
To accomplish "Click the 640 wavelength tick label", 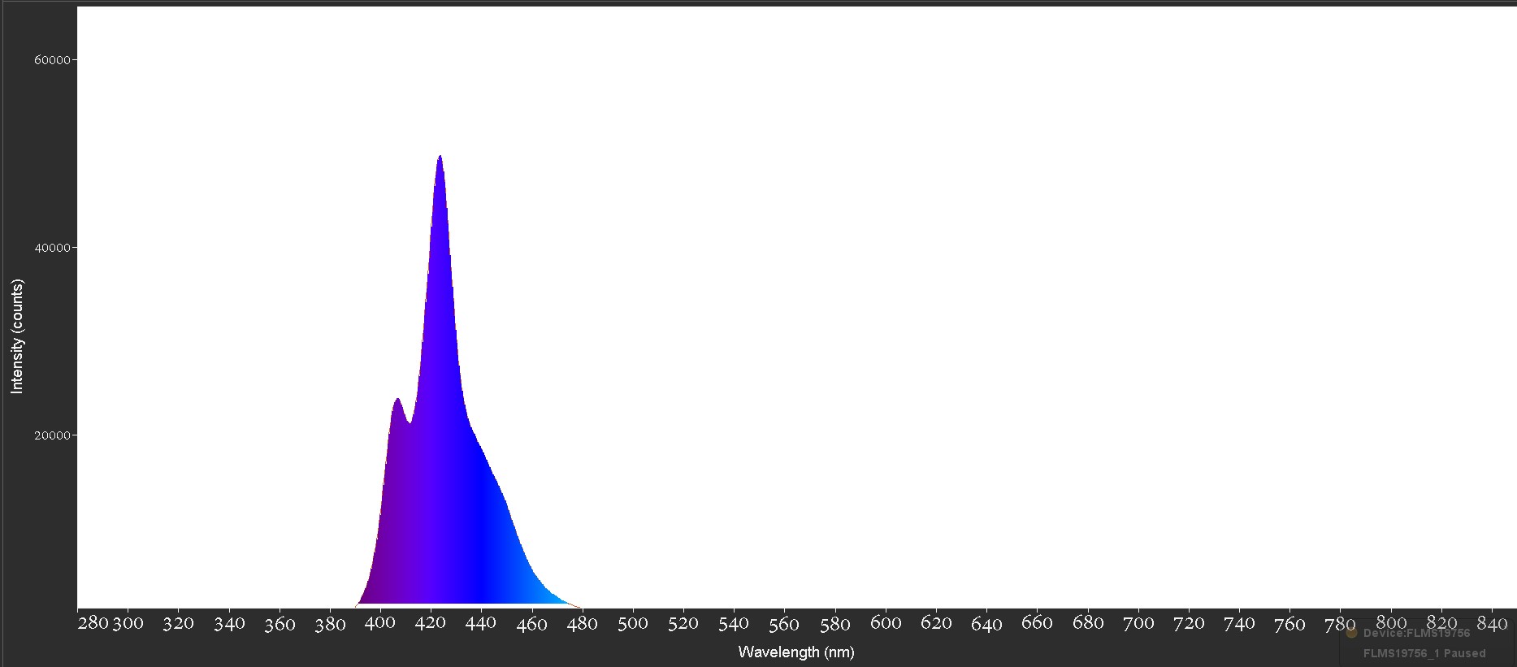I will click(986, 623).
